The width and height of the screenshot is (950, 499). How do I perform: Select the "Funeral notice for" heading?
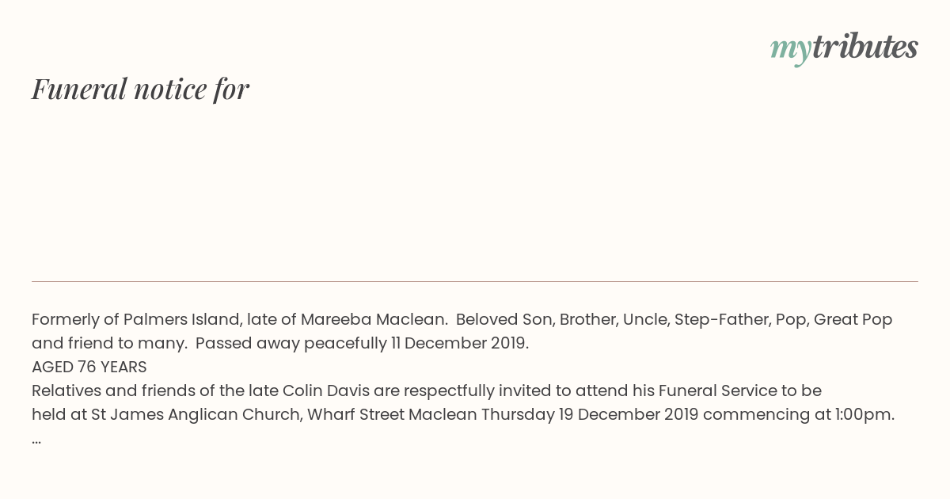click(140, 89)
